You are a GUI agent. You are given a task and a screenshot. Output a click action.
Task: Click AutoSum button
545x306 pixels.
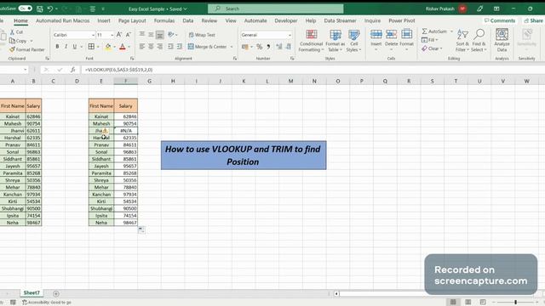[x=434, y=31]
